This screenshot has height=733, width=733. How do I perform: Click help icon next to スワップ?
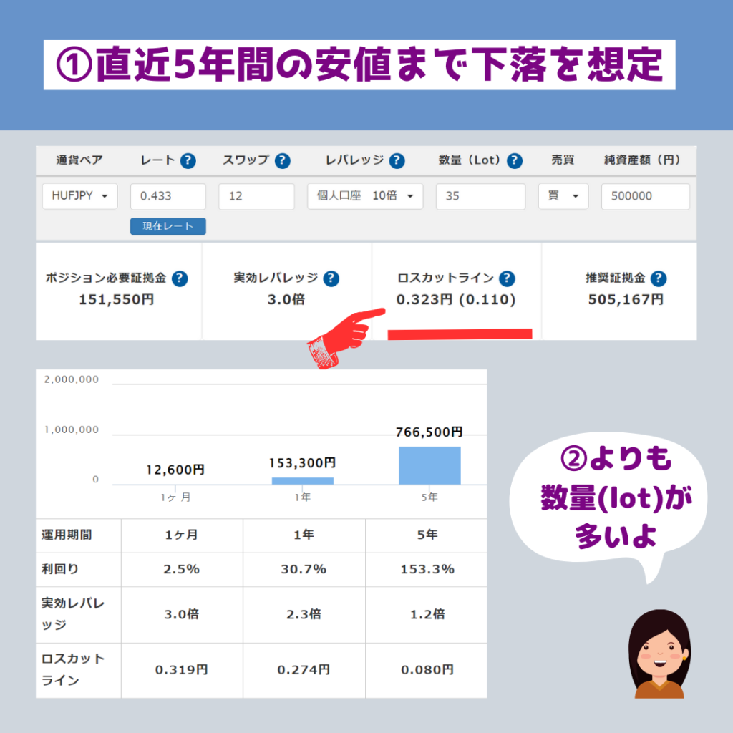click(x=283, y=161)
